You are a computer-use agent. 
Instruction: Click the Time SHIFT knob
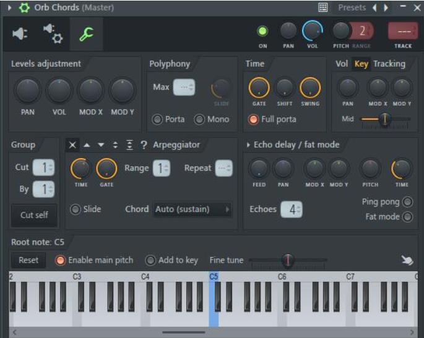(x=284, y=88)
